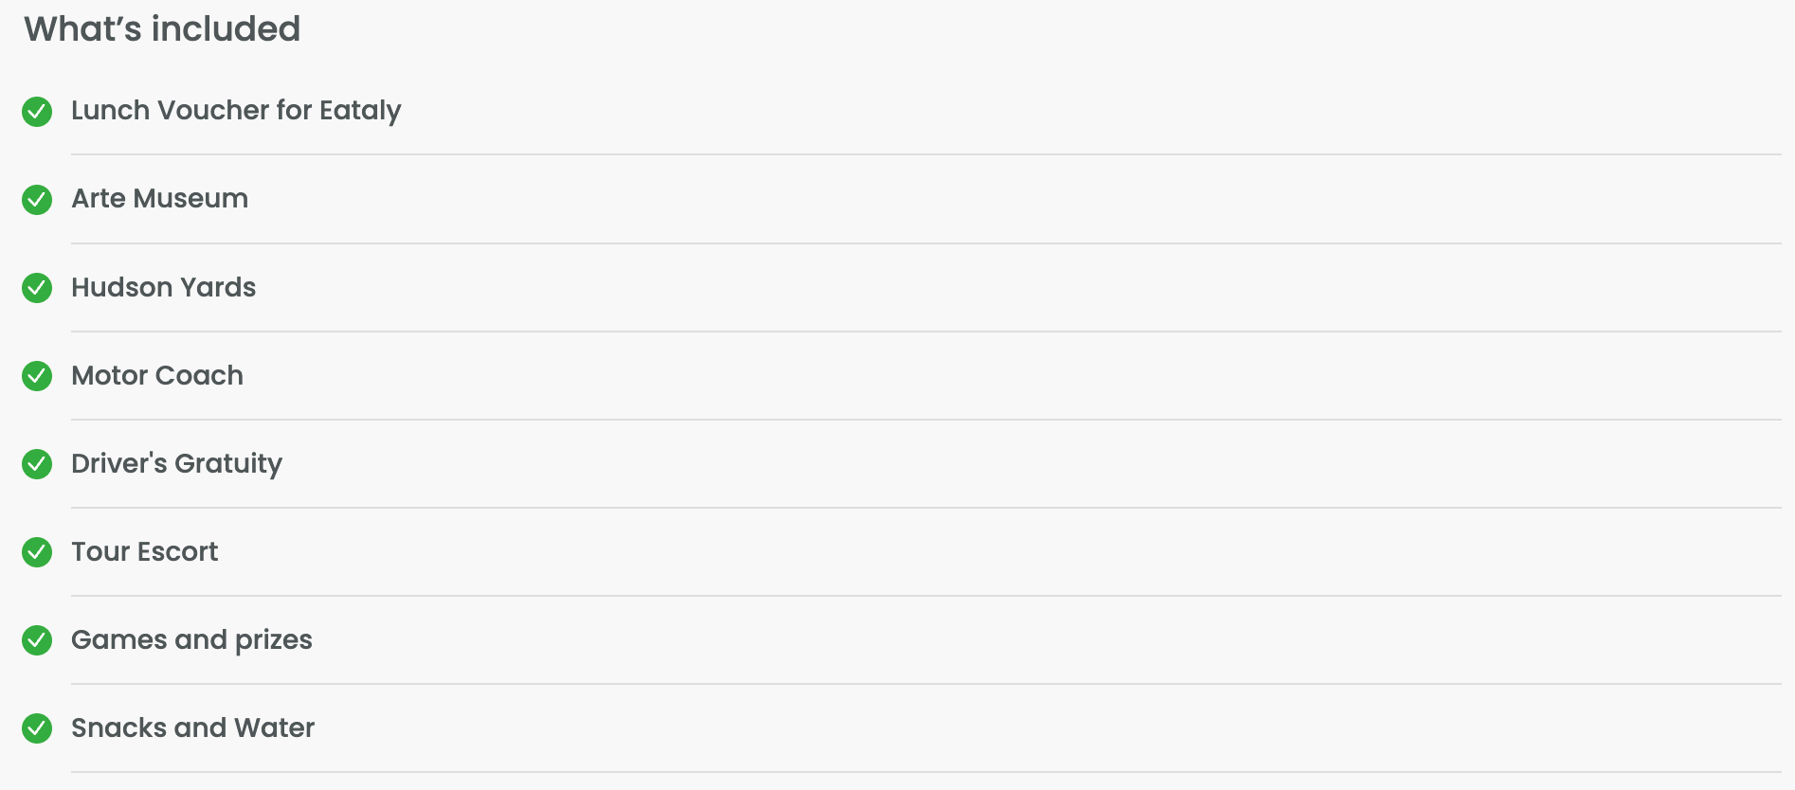
Task: Click the Arte Museum item label
Action: (159, 199)
